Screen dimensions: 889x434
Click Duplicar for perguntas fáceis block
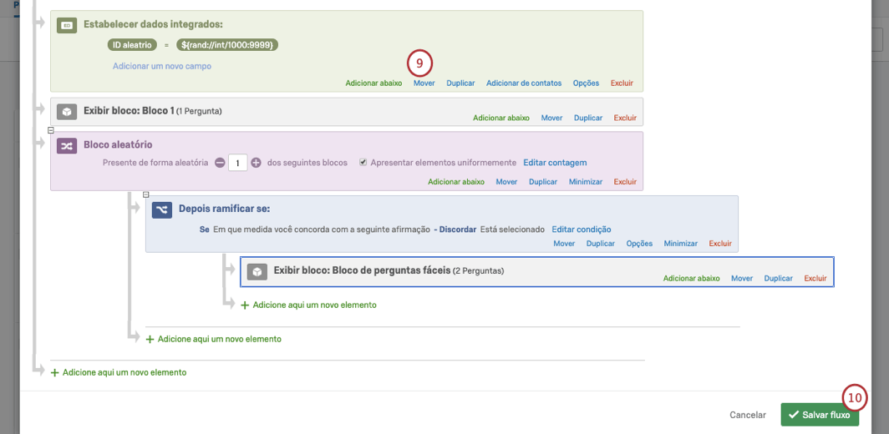[779, 279]
